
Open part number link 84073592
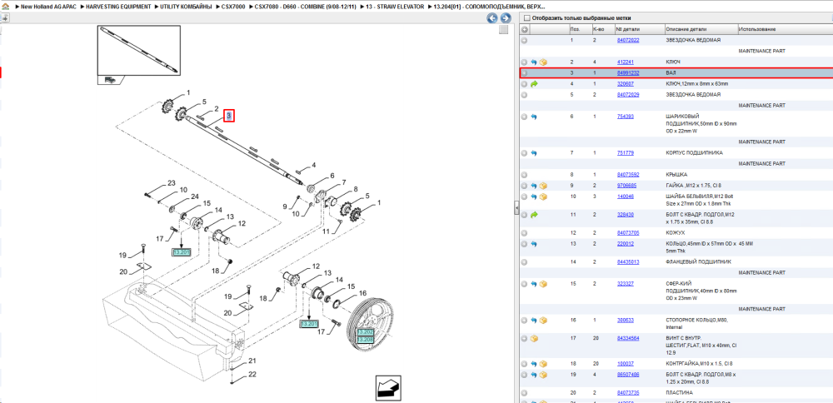click(x=628, y=174)
